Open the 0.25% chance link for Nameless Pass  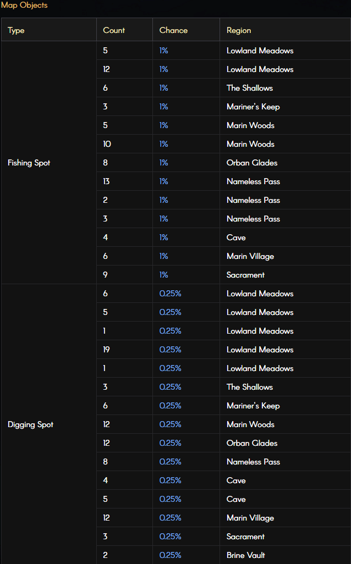coord(171,462)
